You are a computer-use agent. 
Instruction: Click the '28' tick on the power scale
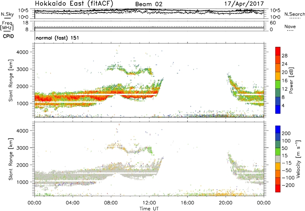point(284,56)
